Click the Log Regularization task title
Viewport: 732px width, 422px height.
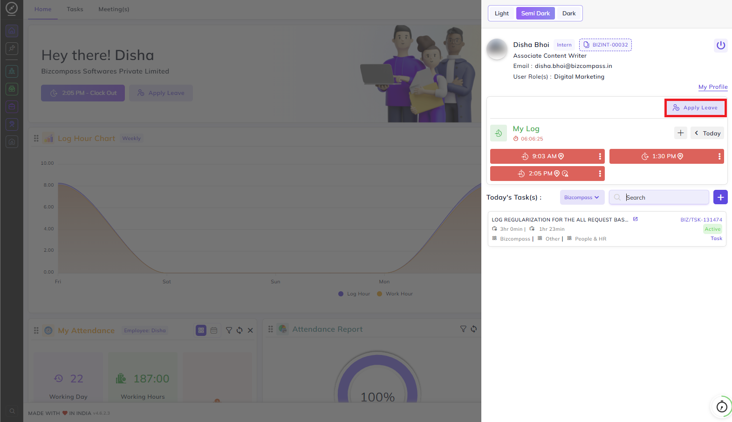point(560,220)
